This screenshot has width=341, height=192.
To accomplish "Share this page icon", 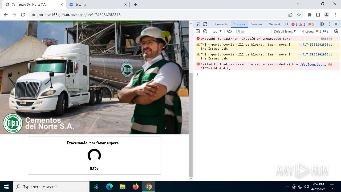I will click(x=290, y=15).
